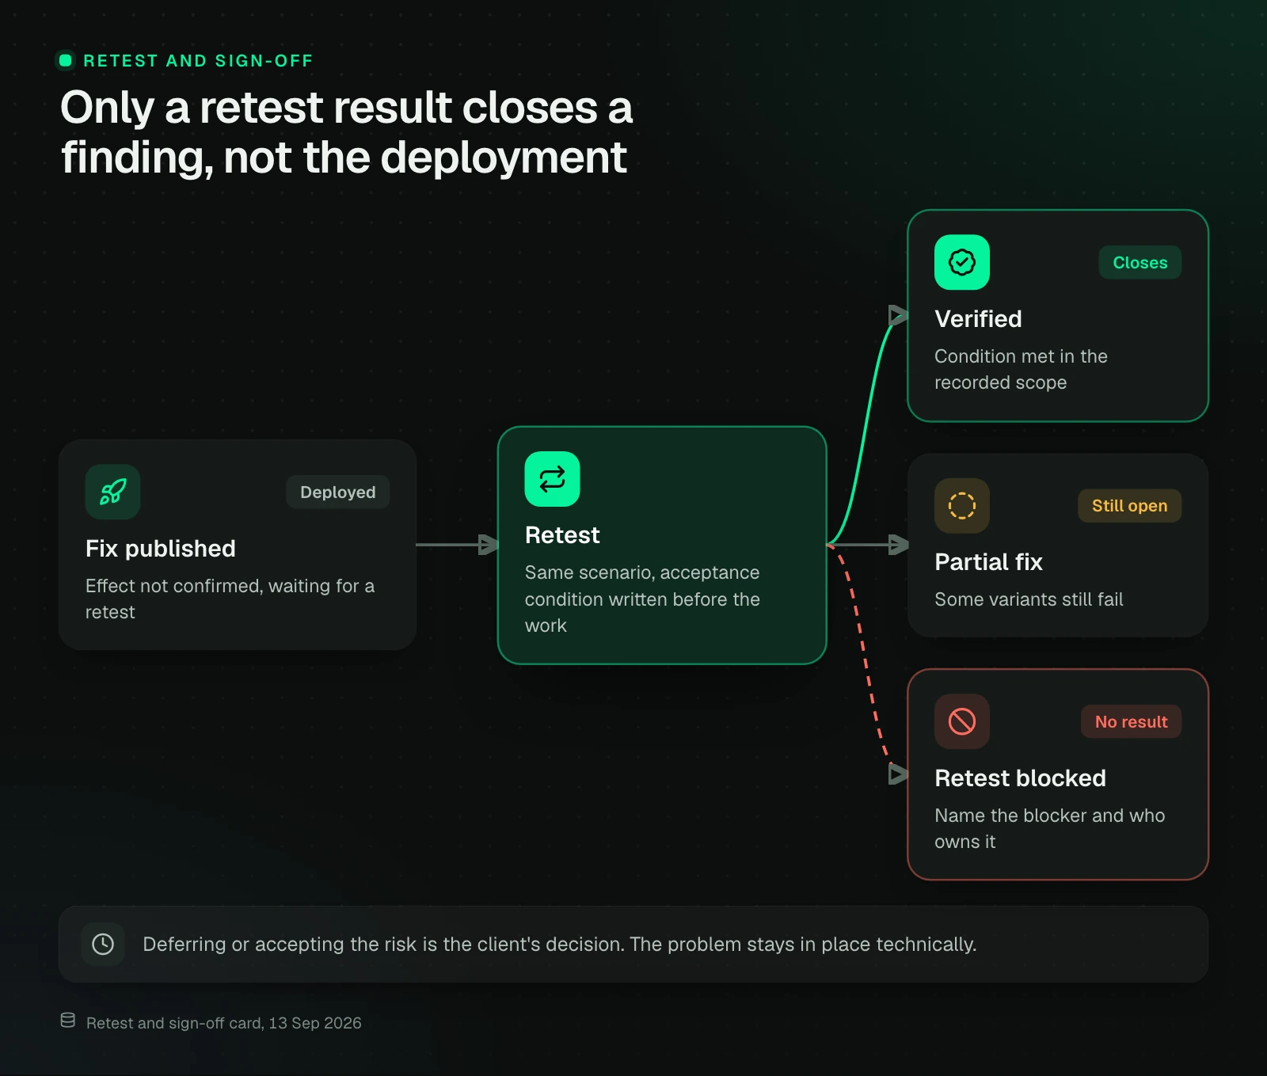Click the Verified card title
This screenshot has width=1267, height=1076.
[978, 318]
